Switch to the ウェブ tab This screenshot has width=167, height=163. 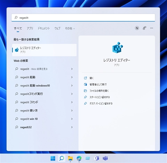click(57, 28)
